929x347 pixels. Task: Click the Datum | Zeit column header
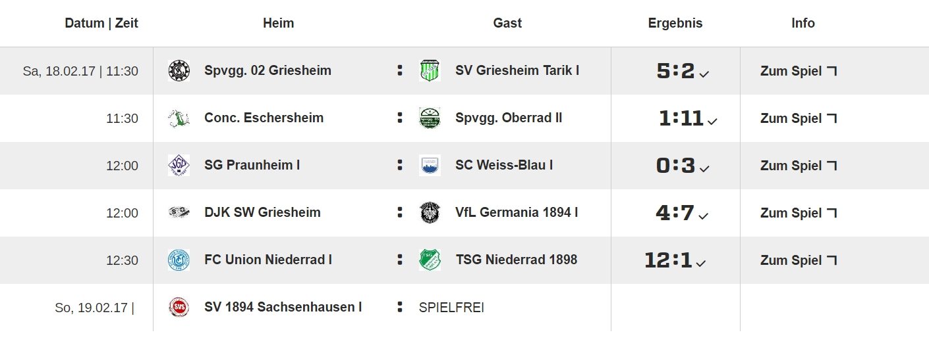pyautogui.click(x=101, y=23)
